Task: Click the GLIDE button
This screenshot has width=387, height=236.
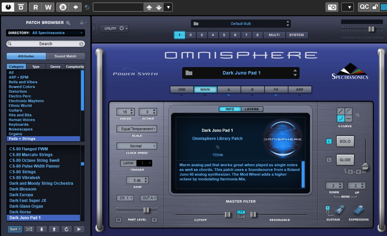Action: pyautogui.click(x=345, y=160)
